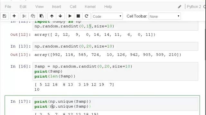
Task: Click the printed Samp array output line
Action: tap(74, 85)
